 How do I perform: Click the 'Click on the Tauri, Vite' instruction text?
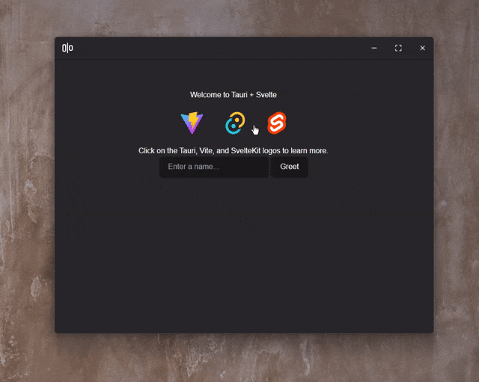point(233,151)
